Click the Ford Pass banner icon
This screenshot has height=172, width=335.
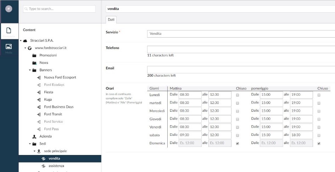pyautogui.click(x=39, y=129)
